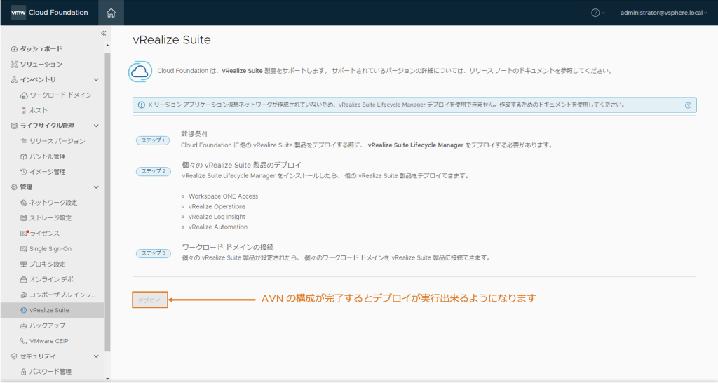
Task: Open ホスト page
Action: coord(39,110)
